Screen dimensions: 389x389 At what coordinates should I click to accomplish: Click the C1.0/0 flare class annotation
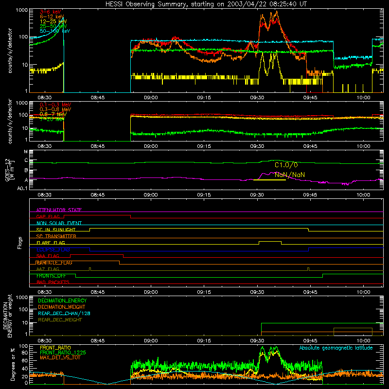click(286, 165)
